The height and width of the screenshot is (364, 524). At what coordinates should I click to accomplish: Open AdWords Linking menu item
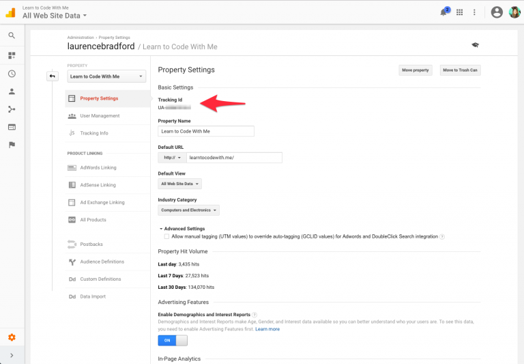pos(107,167)
